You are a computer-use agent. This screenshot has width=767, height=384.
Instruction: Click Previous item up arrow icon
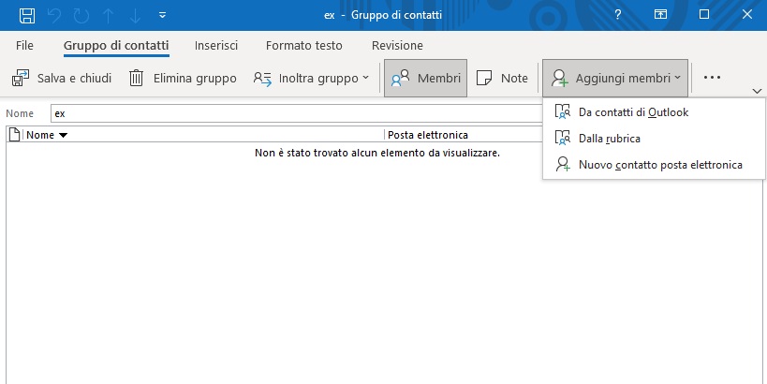click(x=111, y=15)
